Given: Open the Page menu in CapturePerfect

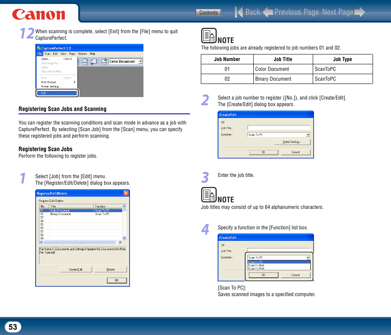Looking at the screenshot, I should (x=72, y=54).
